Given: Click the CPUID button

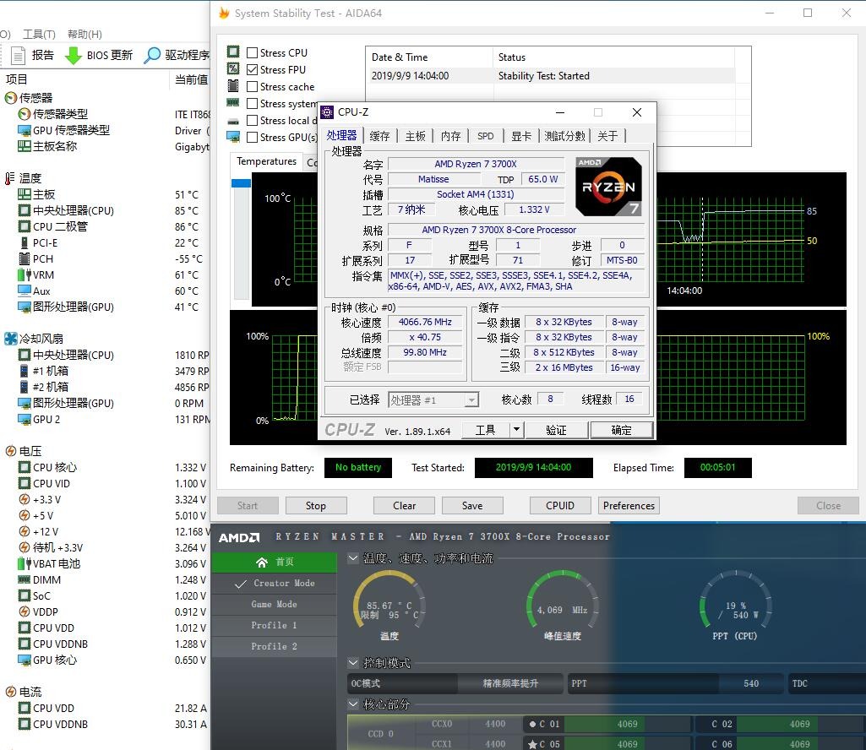Looking at the screenshot, I should (560, 505).
